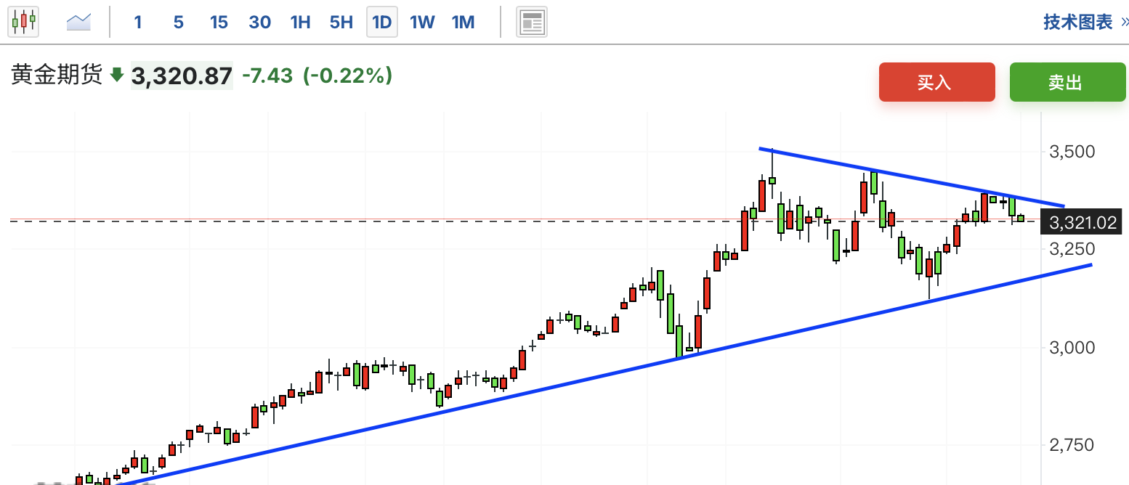The image size is (1129, 485).
Task: Click the 2,750 axis label
Action: point(1072,444)
